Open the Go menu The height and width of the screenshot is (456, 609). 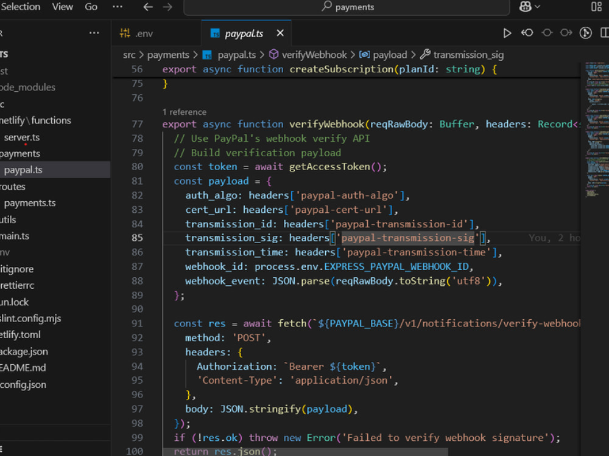coord(91,7)
